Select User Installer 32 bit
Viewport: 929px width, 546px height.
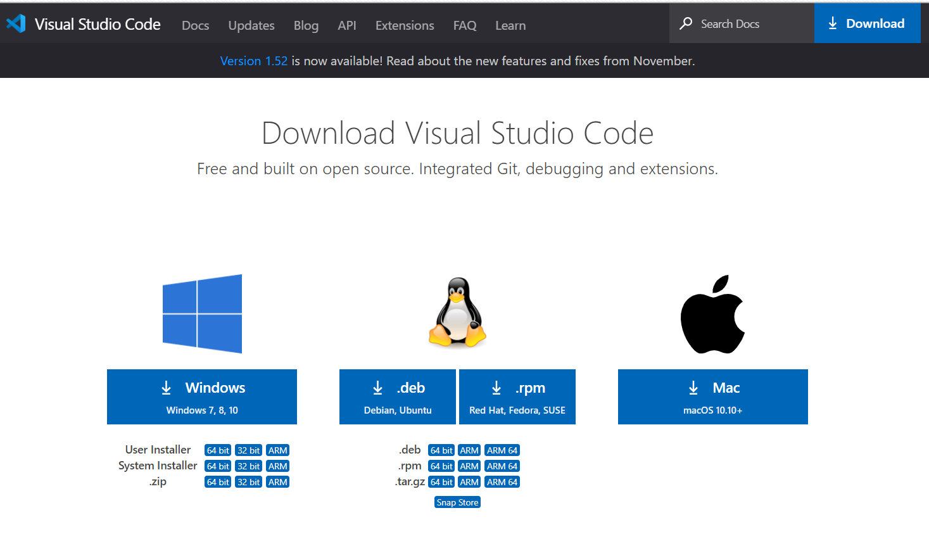[249, 450]
